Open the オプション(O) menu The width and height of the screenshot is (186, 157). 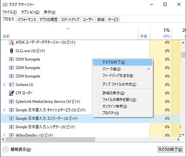pos(30,12)
